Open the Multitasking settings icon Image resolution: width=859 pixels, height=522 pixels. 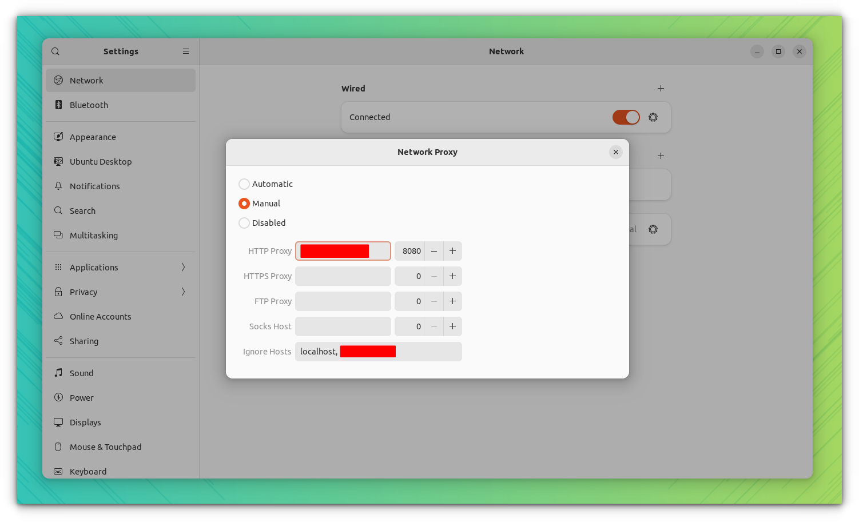pyautogui.click(x=58, y=235)
